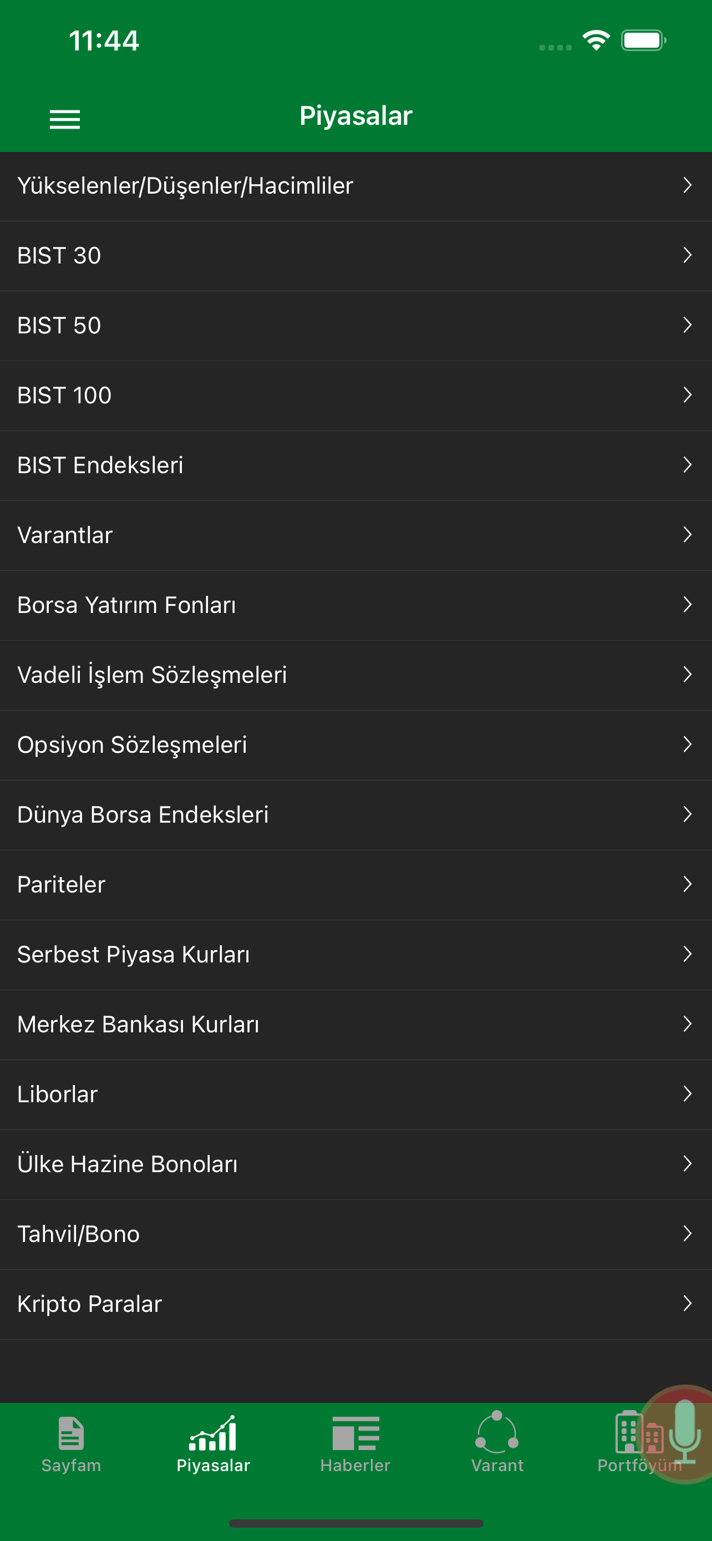This screenshot has height=1541, width=712.
Task: Open BIST 100 market list
Action: pyautogui.click(x=355, y=396)
